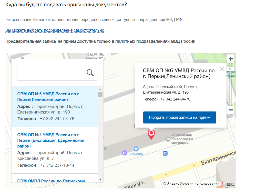
Task: Open Условия использования link
Action: point(200,184)
